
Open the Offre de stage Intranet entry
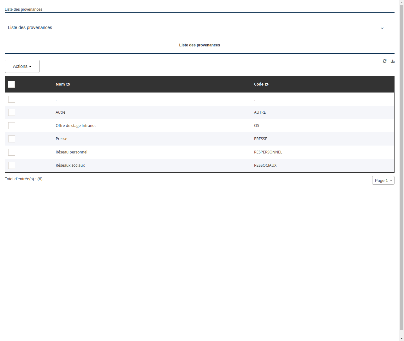76,125
